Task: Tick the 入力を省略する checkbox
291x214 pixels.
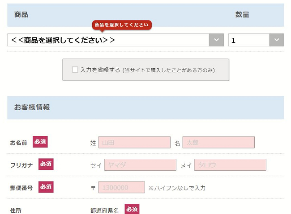Action: (x=75, y=70)
